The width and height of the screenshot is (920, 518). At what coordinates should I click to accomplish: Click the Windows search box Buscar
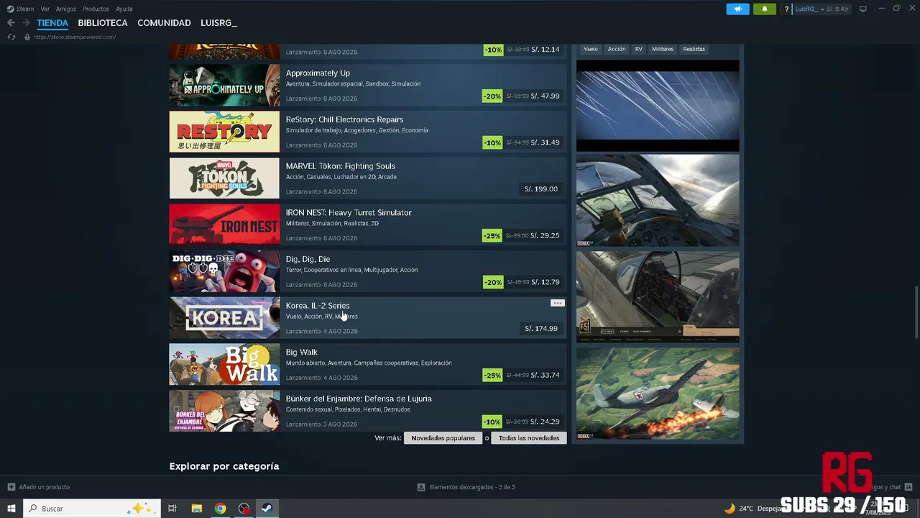click(91, 509)
